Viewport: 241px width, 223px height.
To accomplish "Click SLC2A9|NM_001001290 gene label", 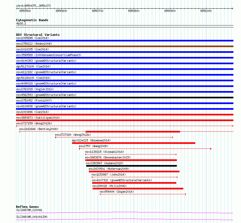I will coord(32,217).
